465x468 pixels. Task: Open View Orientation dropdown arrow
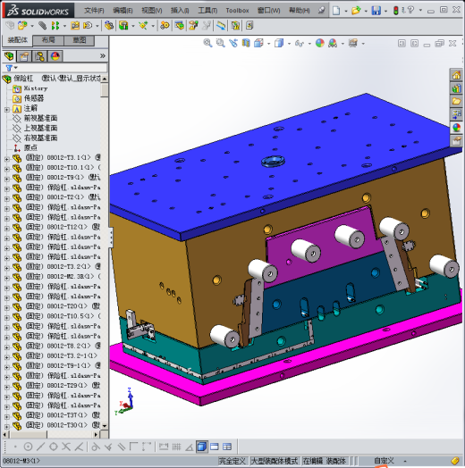coord(268,44)
